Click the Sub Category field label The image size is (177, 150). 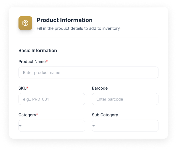[x=105, y=115]
